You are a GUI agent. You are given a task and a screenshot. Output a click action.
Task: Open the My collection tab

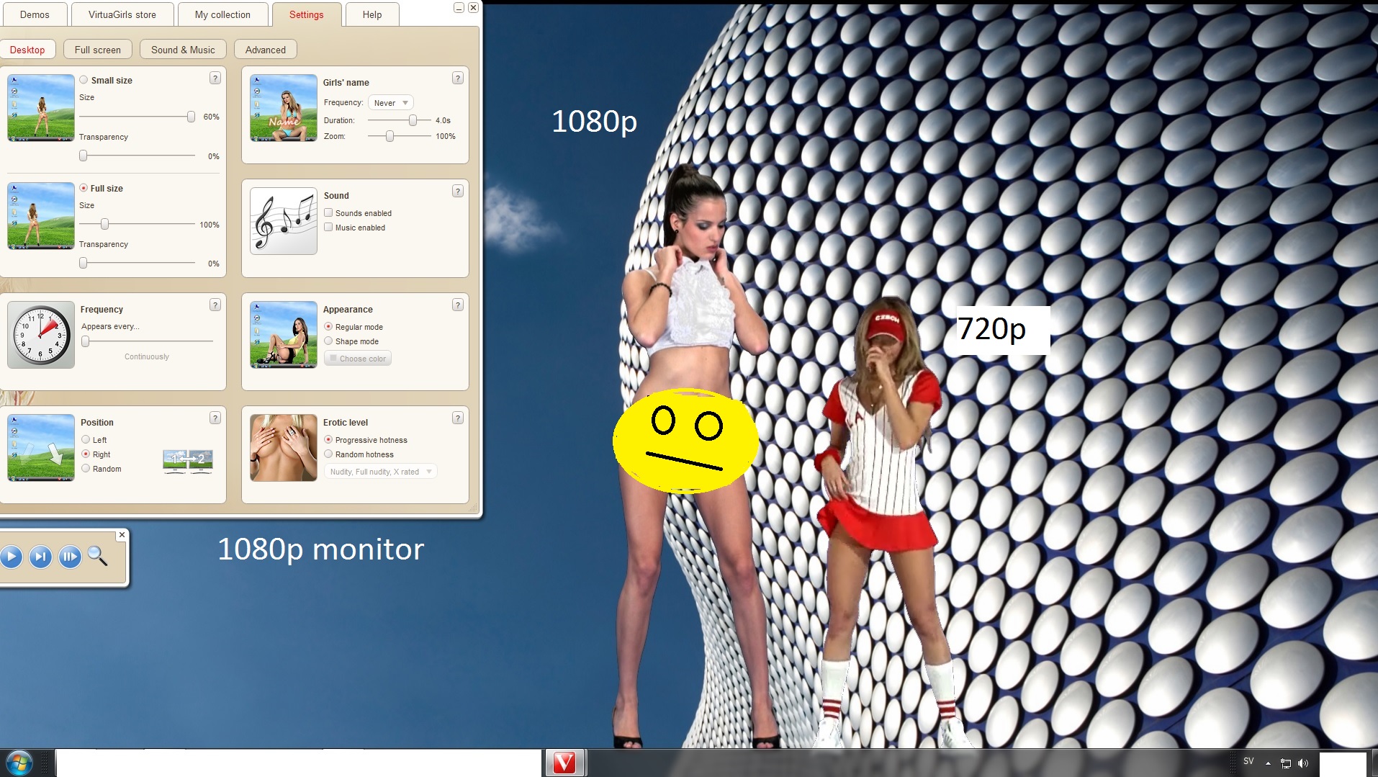pos(222,14)
